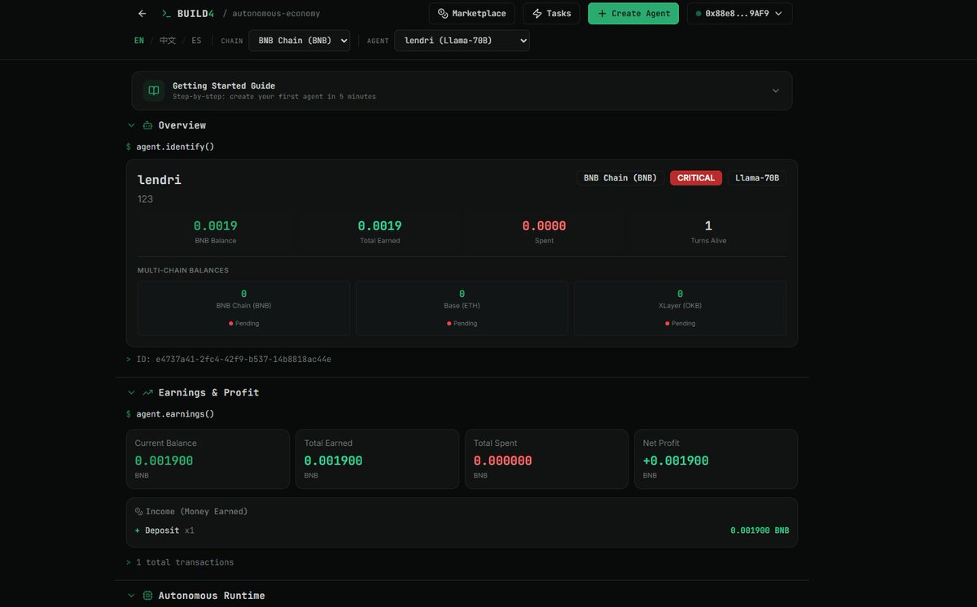Click the Autonomous Runtime chip icon
The height and width of the screenshot is (607, 977).
(147, 596)
